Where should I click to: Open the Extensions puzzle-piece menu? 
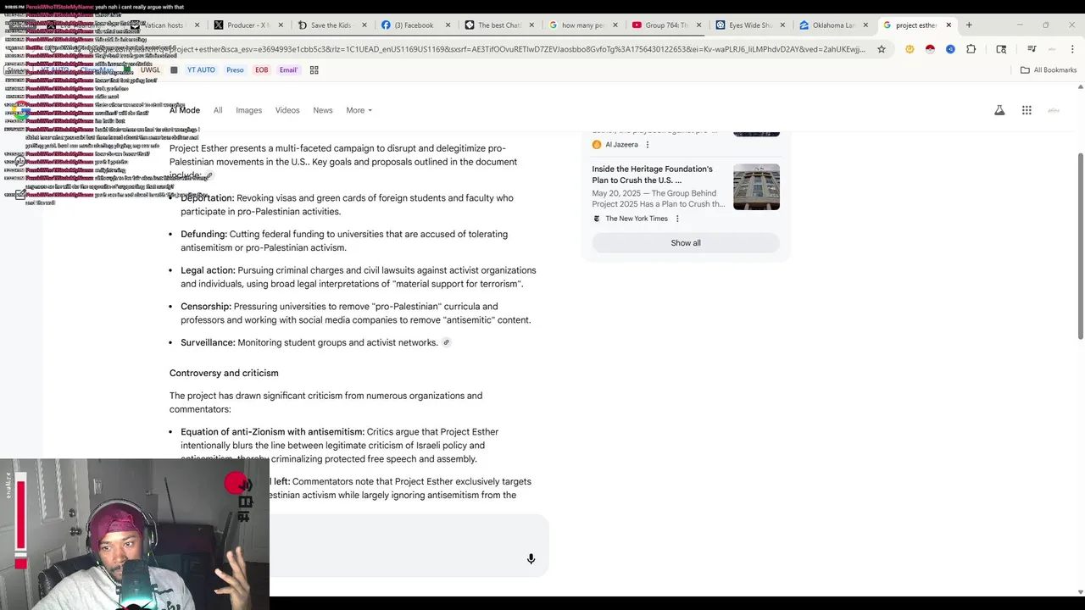pyautogui.click(x=971, y=49)
